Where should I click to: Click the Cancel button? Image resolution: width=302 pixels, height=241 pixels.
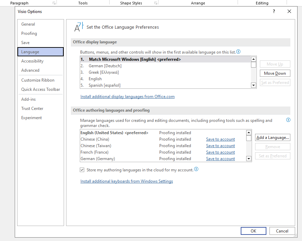282,231
